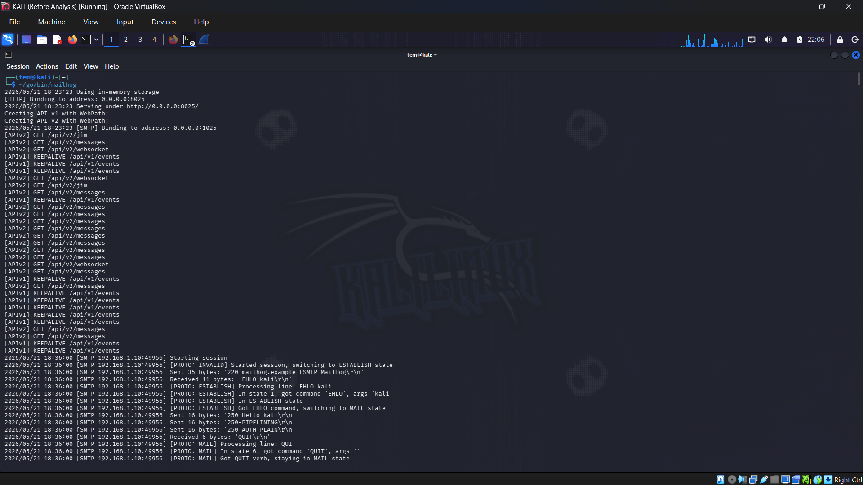Click the Show Desktop panel icon
This screenshot has width=863, height=485.
click(x=27, y=40)
